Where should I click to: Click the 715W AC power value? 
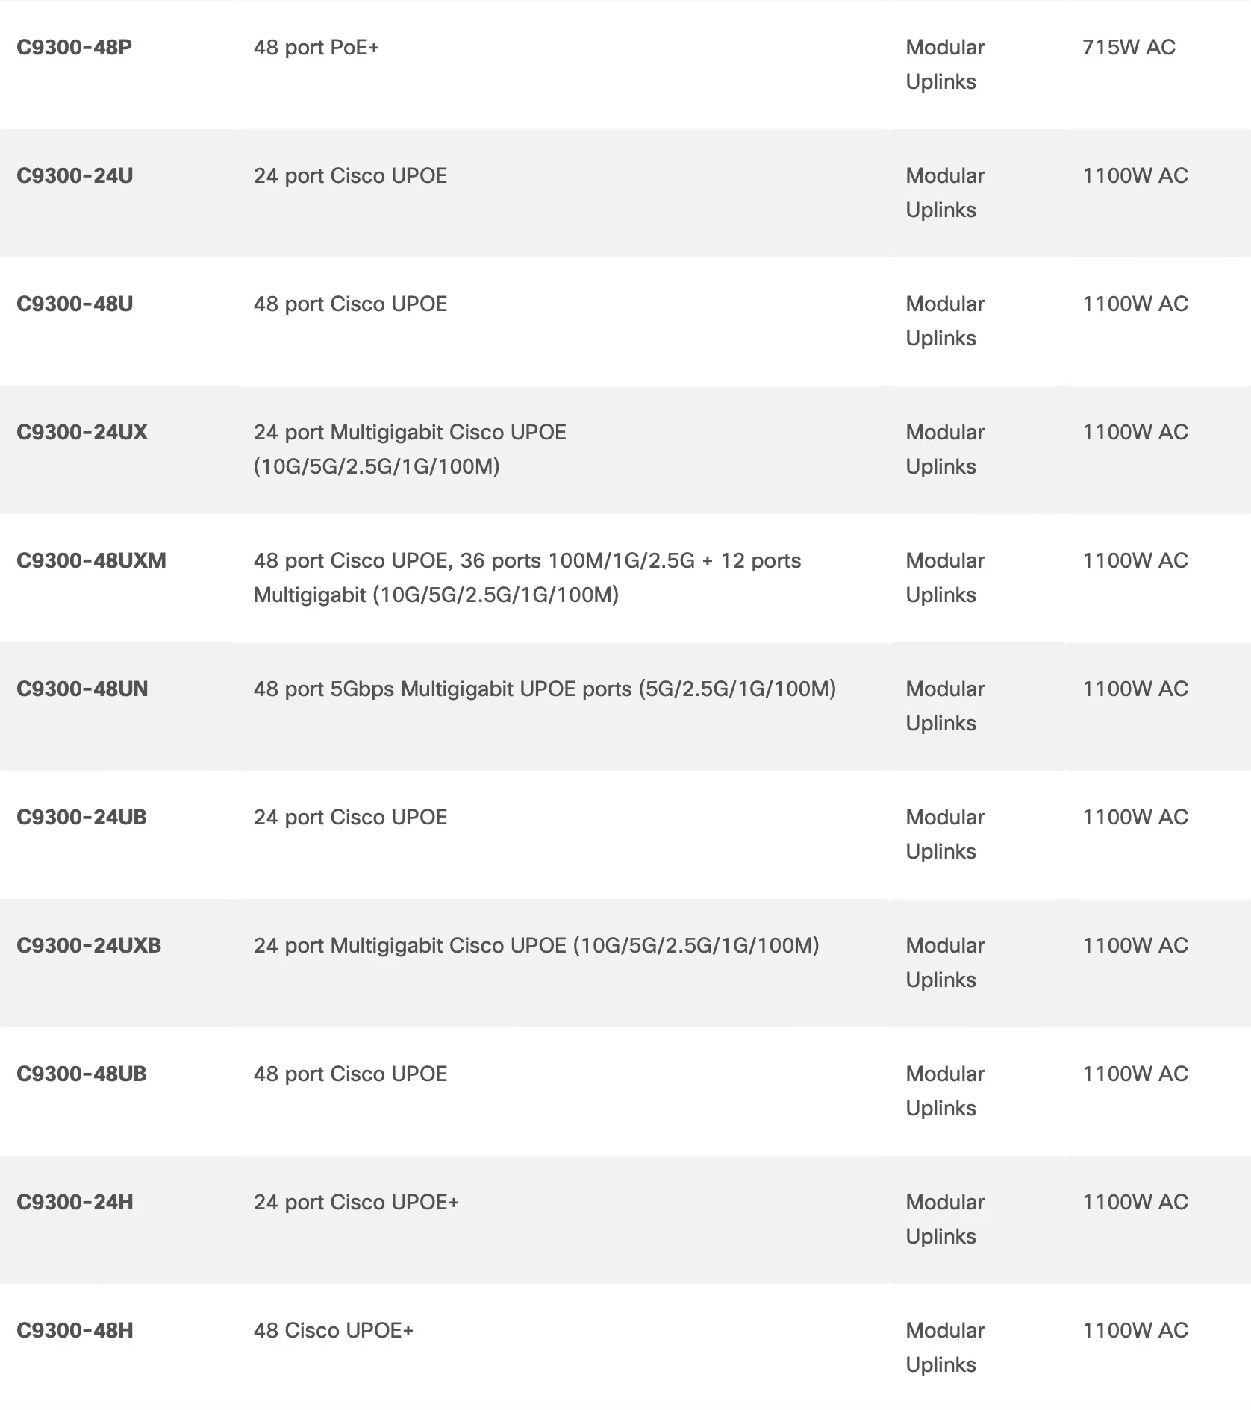(1129, 48)
